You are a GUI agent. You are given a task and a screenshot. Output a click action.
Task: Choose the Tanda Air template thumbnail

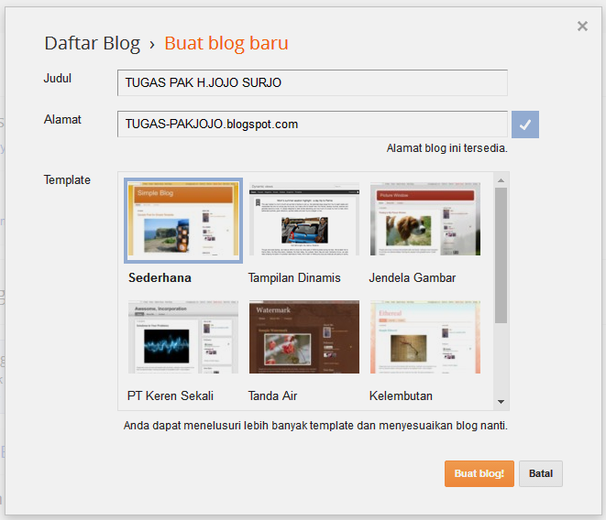pyautogui.click(x=304, y=337)
